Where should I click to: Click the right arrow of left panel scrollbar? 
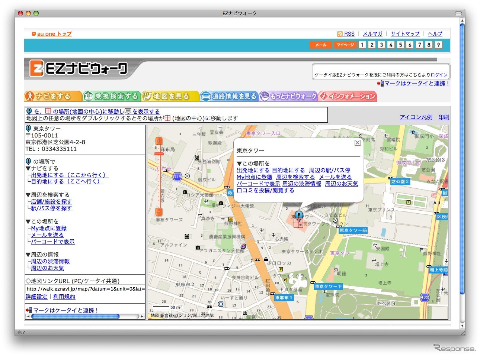point(142,317)
